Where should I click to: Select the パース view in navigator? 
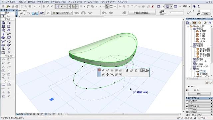(x=202, y=71)
